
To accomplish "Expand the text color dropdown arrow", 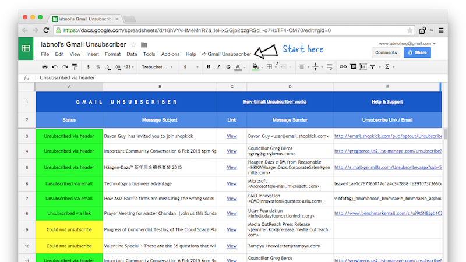I will coord(245,68).
